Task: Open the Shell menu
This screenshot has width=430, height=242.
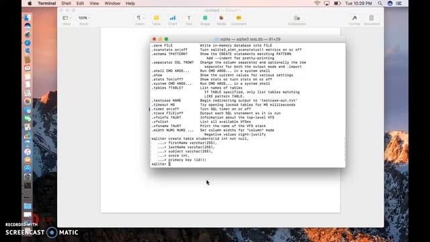Action: 66,3
